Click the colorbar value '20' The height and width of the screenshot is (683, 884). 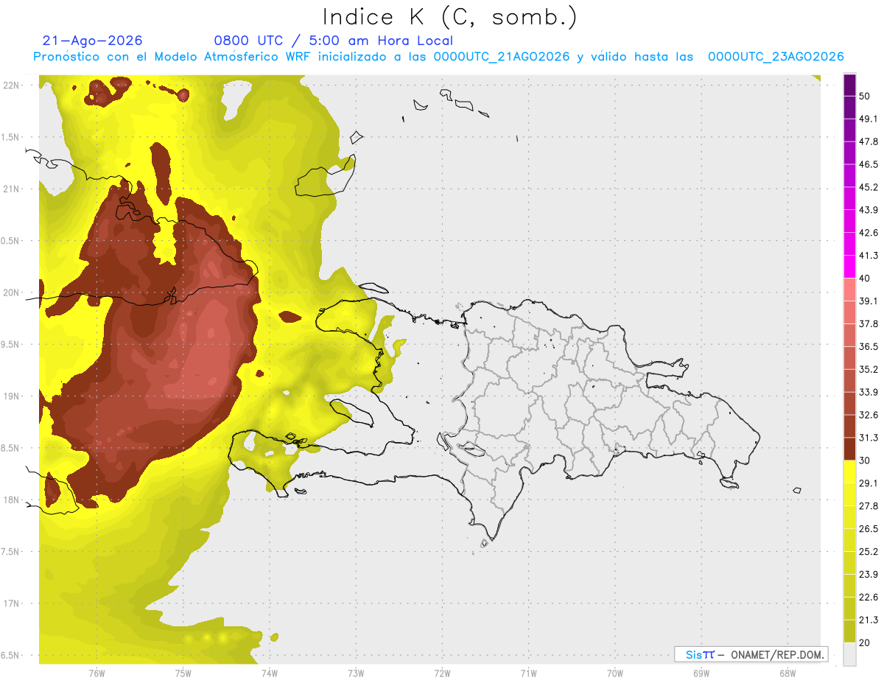click(x=865, y=643)
